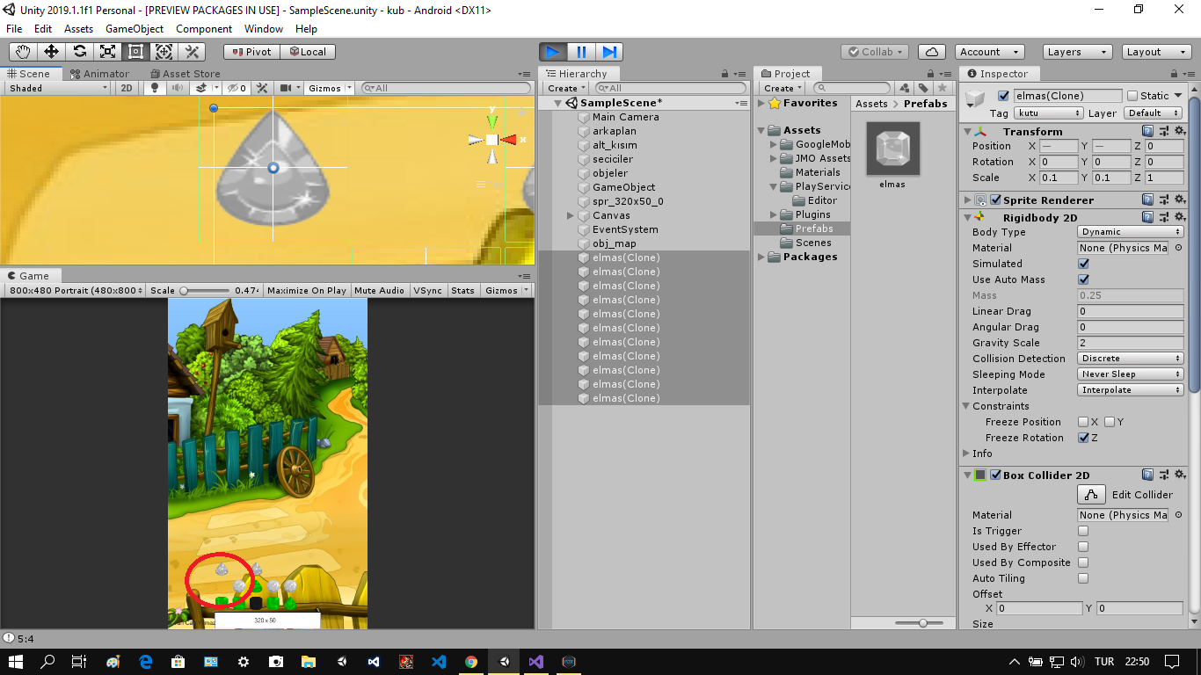Viewport: 1201px width, 675px height.
Task: Click the Edit Collider icon button
Action: click(1091, 495)
